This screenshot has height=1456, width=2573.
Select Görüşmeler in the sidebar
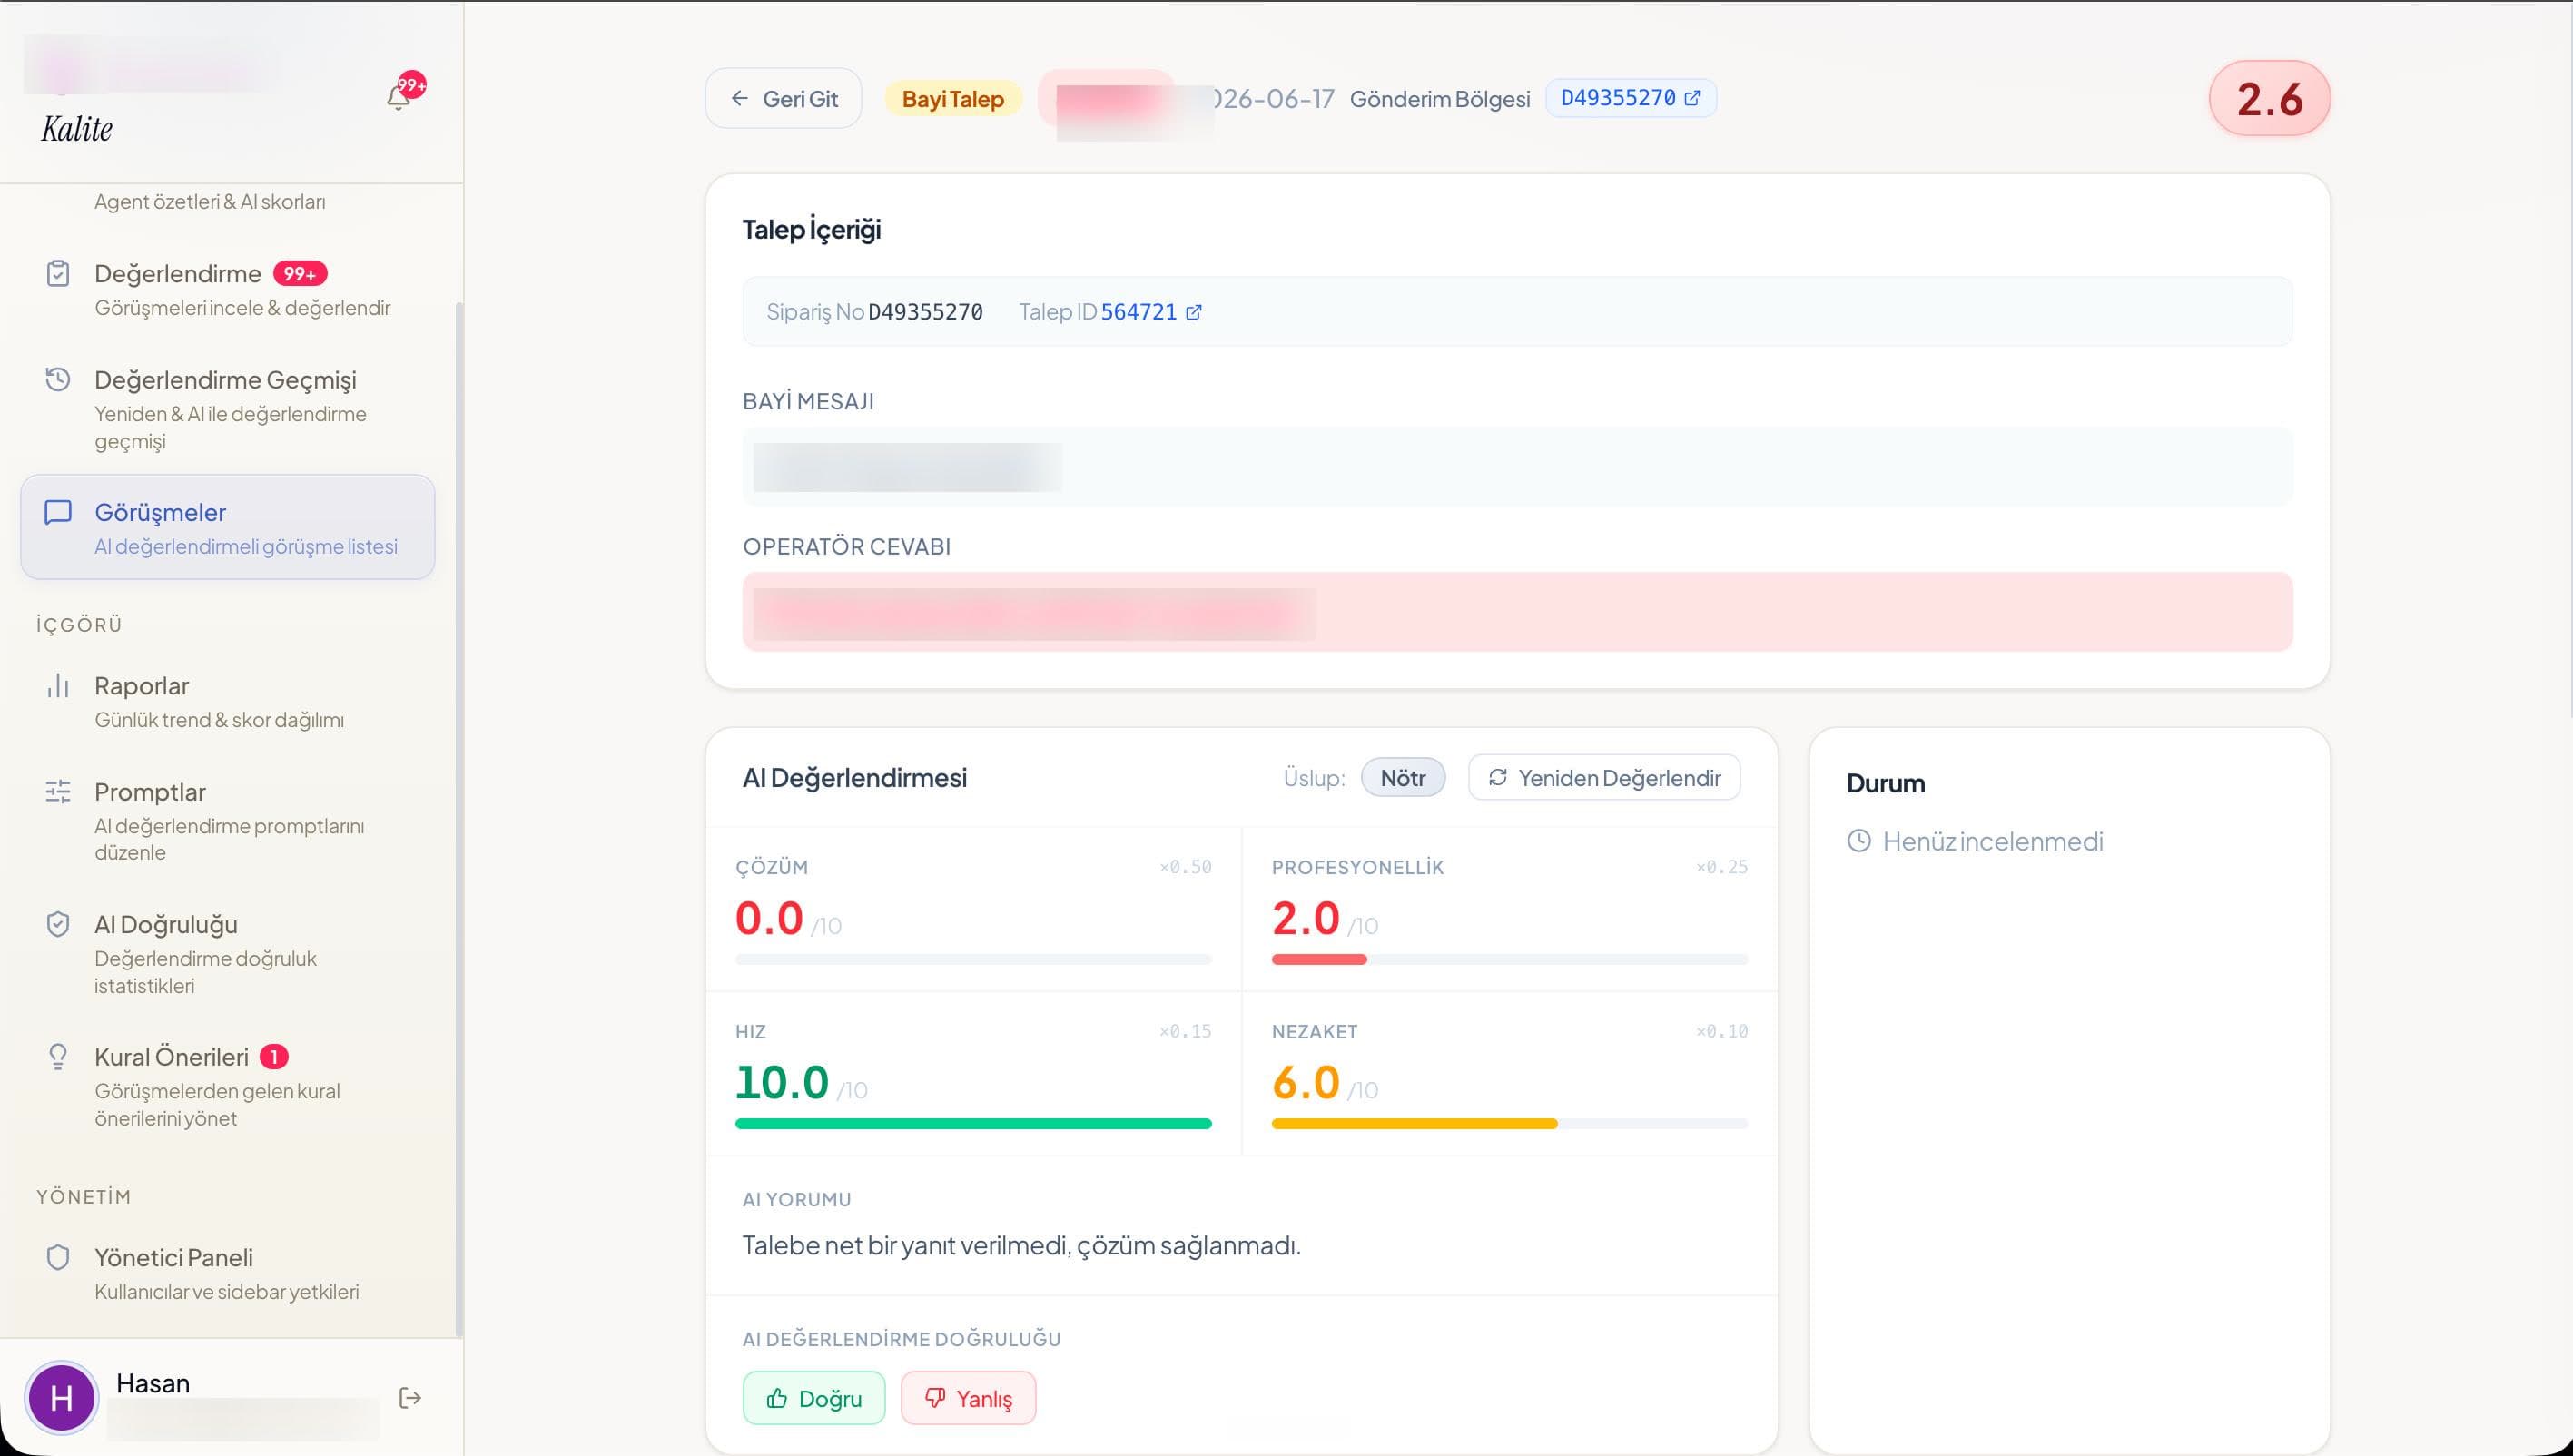coord(228,527)
